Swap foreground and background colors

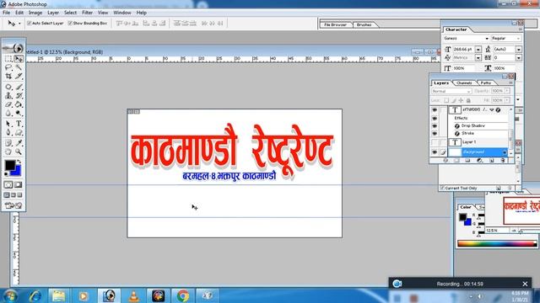(x=19, y=162)
